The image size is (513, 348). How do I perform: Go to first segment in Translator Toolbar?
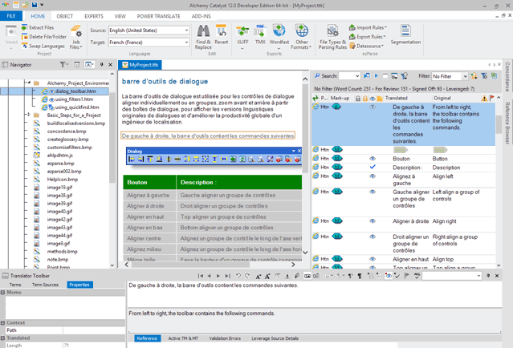pos(200,276)
